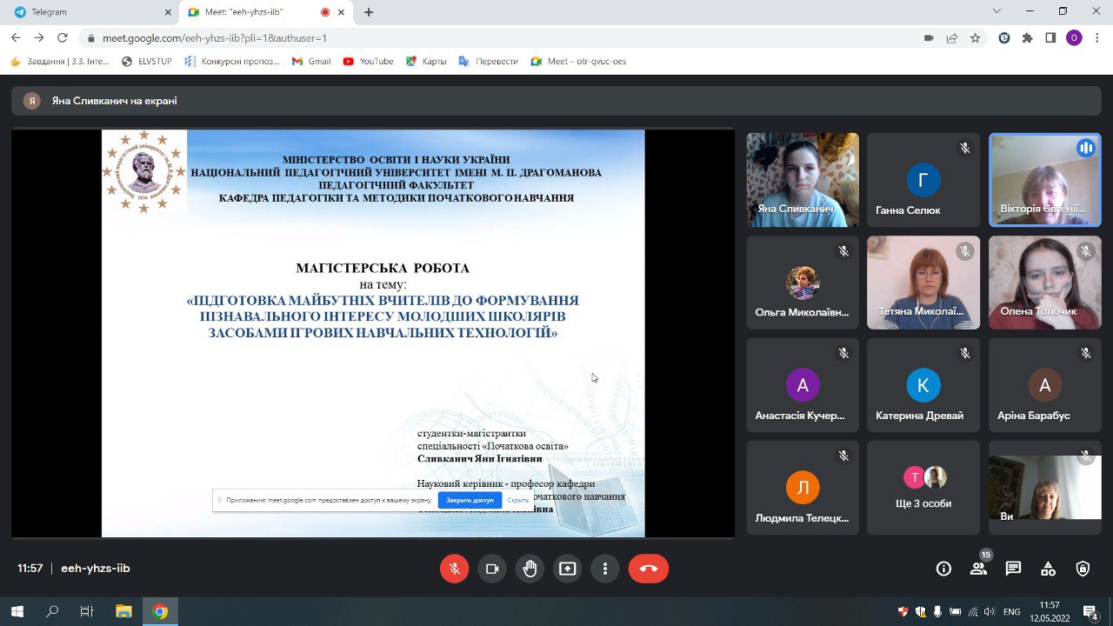Viewport: 1113px width, 626px height.
Task: Open the Activities panel icon
Action: (x=1048, y=569)
